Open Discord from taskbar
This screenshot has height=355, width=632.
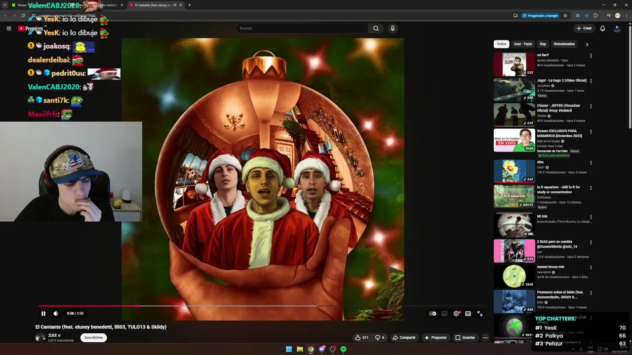[321, 349]
